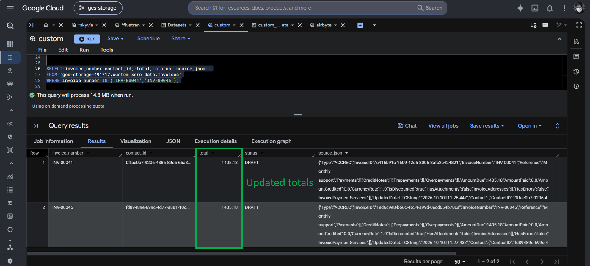590x266 pixels.
Task: Click the BigQuery search icon in sidebar
Action: click(10, 26)
